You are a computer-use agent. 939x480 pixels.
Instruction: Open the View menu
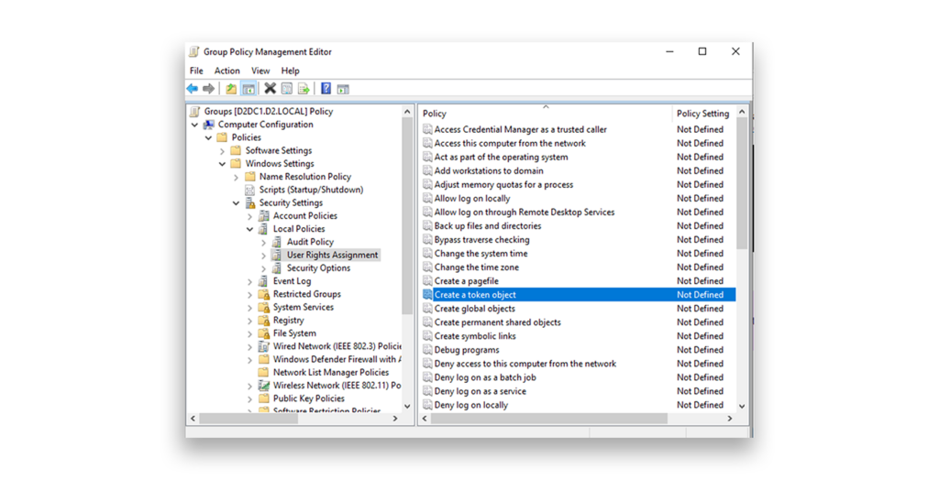260,71
